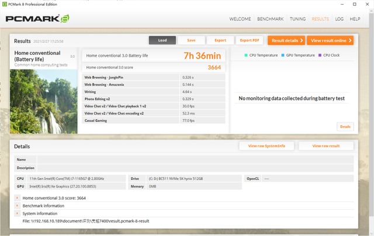Screen dimensions: 374x236
Task: Click the 3664 score value
Action: point(214,67)
